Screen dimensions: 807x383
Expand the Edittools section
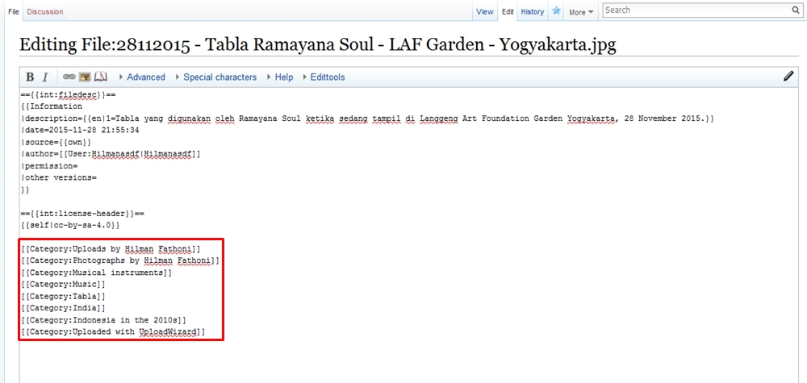click(x=327, y=77)
